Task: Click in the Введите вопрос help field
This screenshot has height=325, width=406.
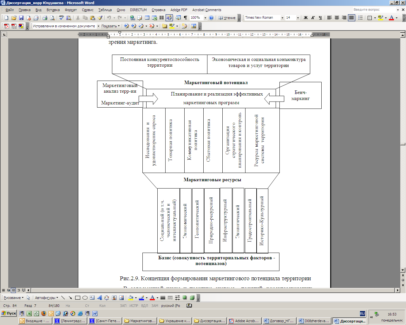Action: 374,10
